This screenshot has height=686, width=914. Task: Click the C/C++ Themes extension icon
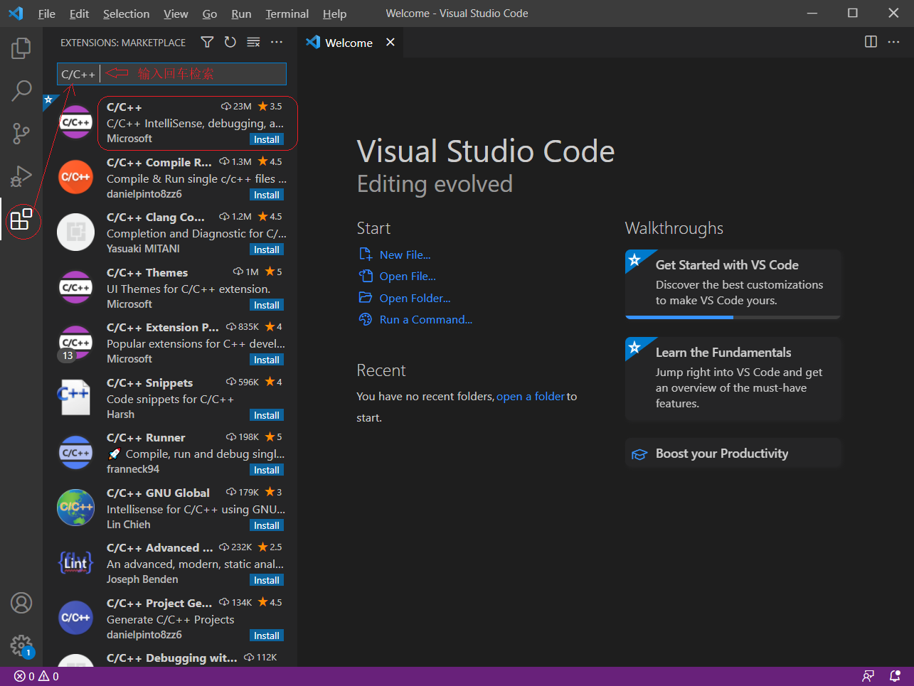[x=75, y=287]
